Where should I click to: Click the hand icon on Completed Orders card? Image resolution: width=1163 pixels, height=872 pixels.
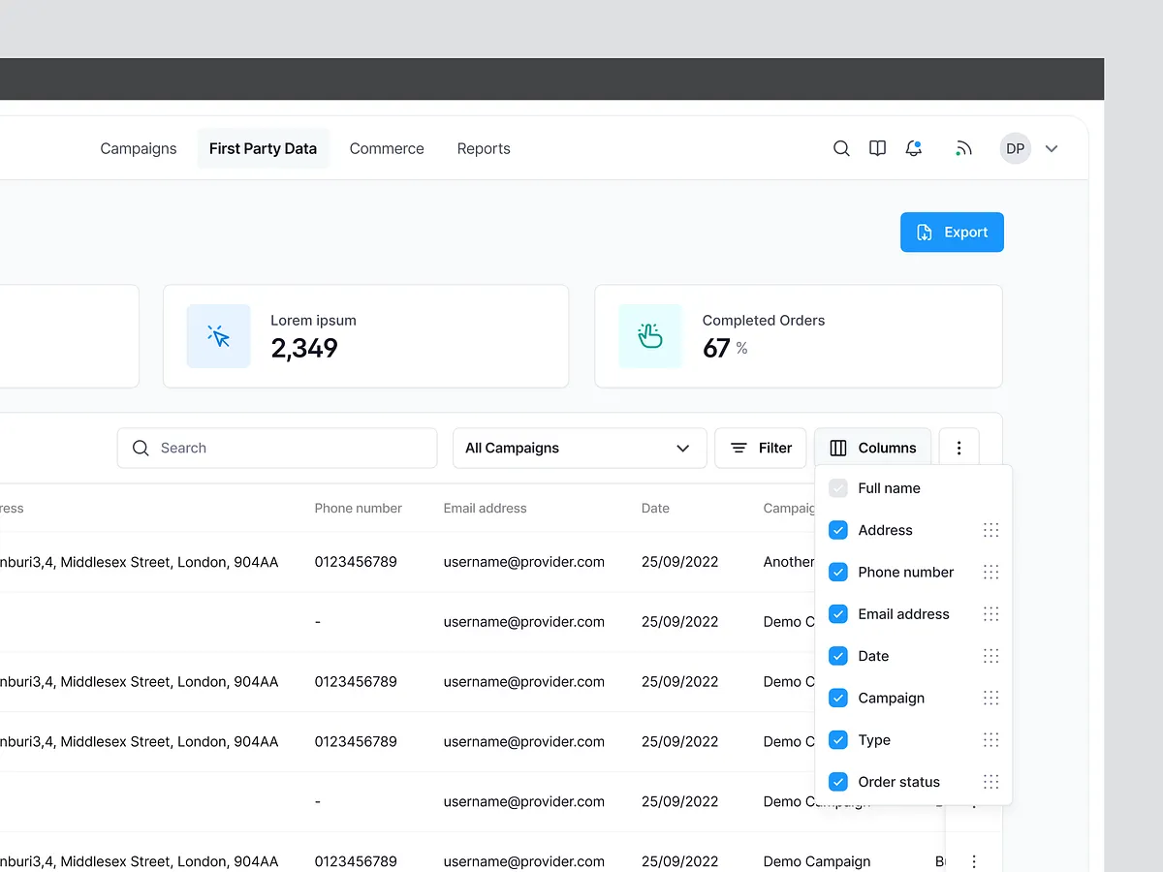(649, 336)
